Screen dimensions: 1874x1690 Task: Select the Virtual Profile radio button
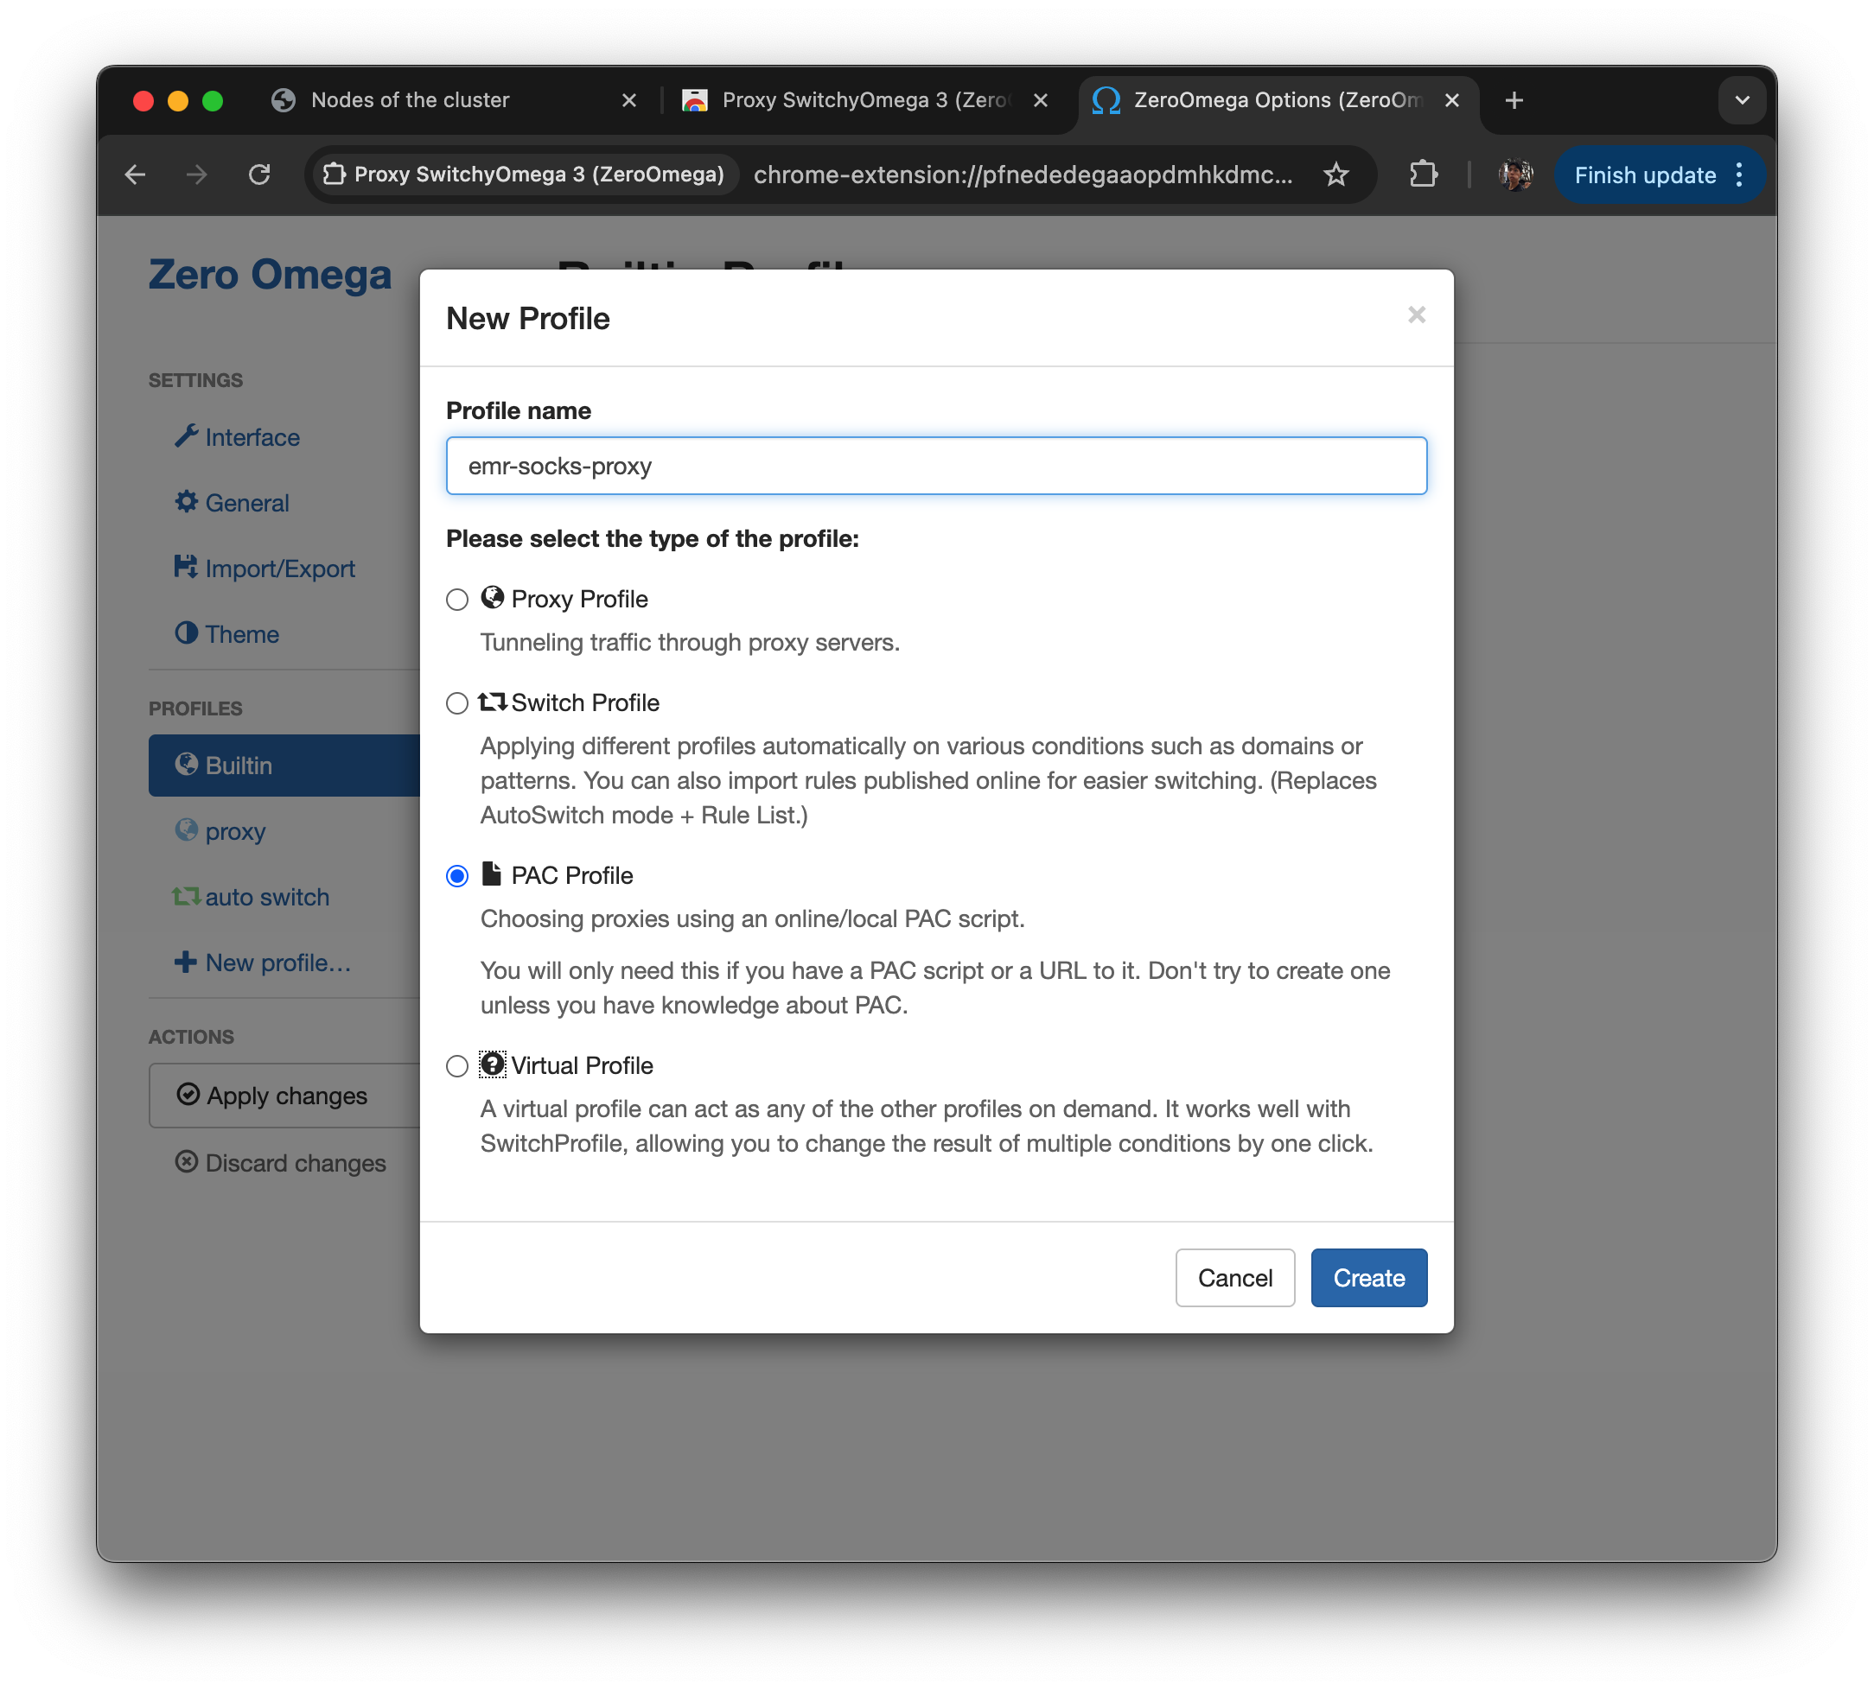click(x=456, y=1066)
